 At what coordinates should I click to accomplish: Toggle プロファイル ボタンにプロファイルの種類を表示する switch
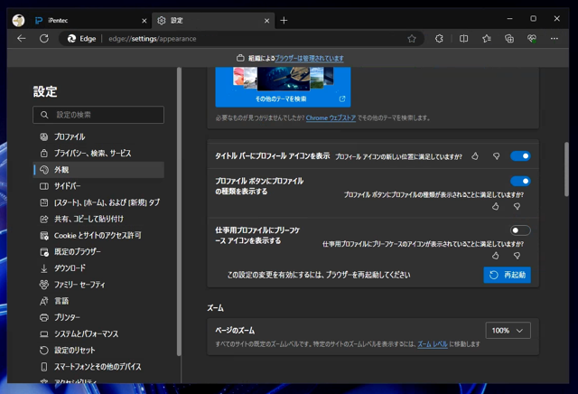tap(520, 181)
